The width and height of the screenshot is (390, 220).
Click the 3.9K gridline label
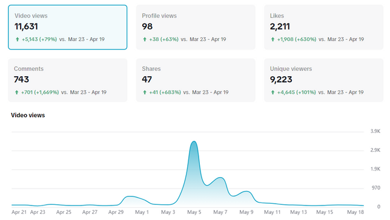[x=375, y=131]
